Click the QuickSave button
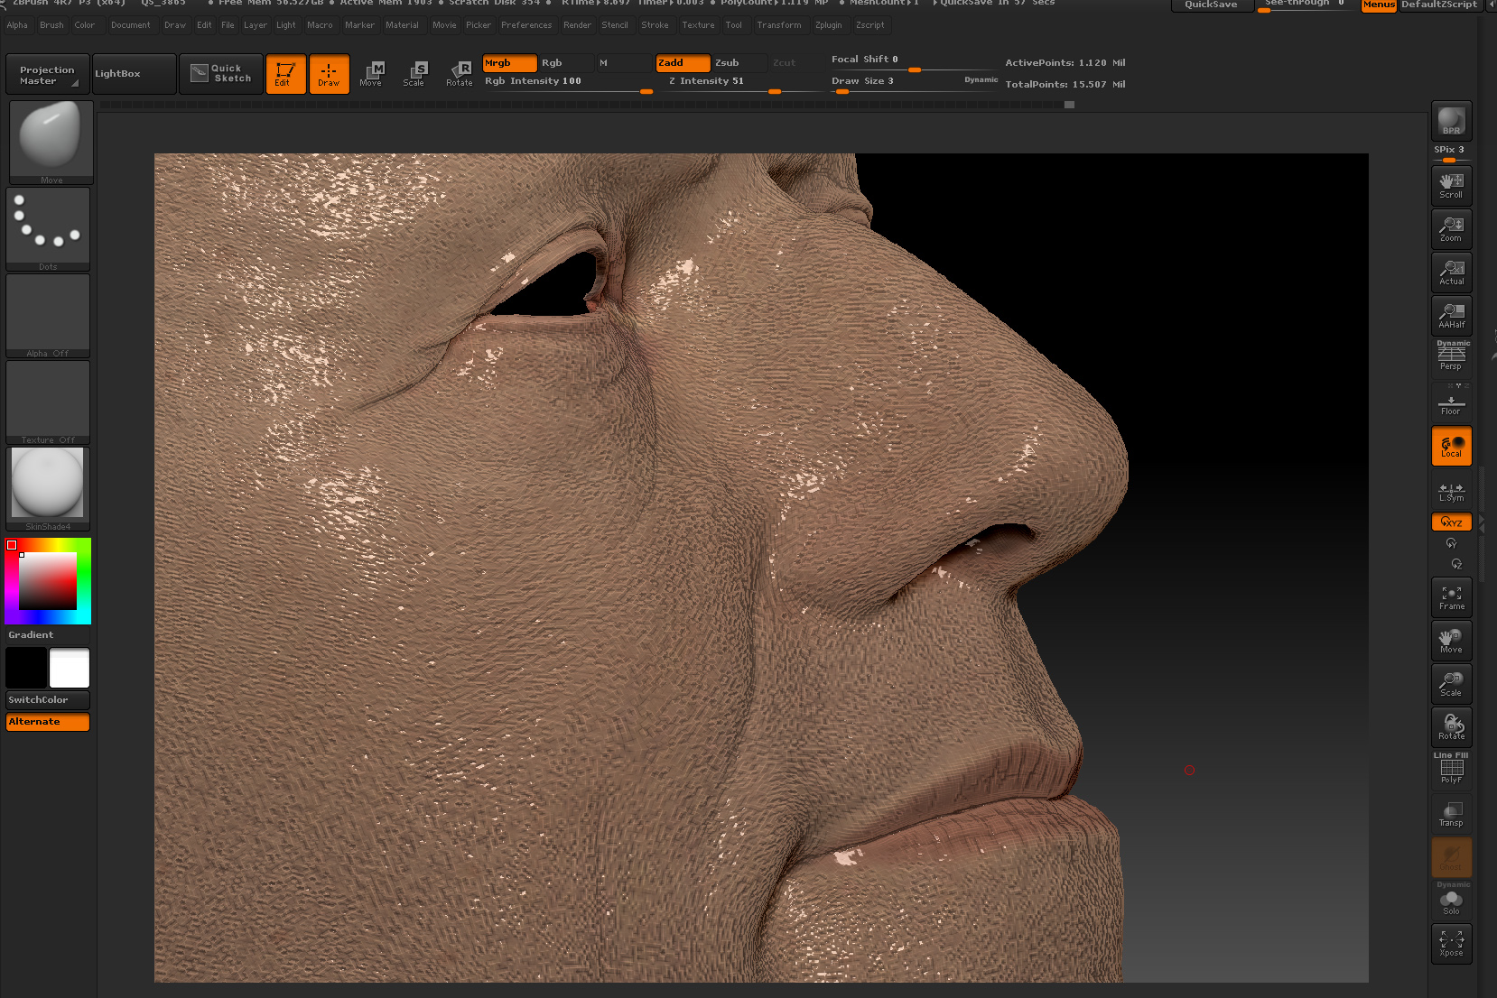The height and width of the screenshot is (998, 1497). [x=1211, y=5]
